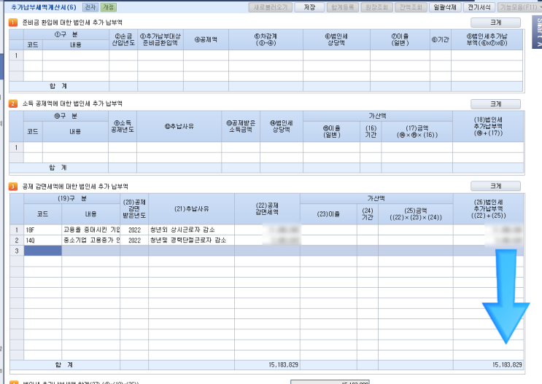Click the ⑫추납사유 header in section 2

[x=179, y=126]
